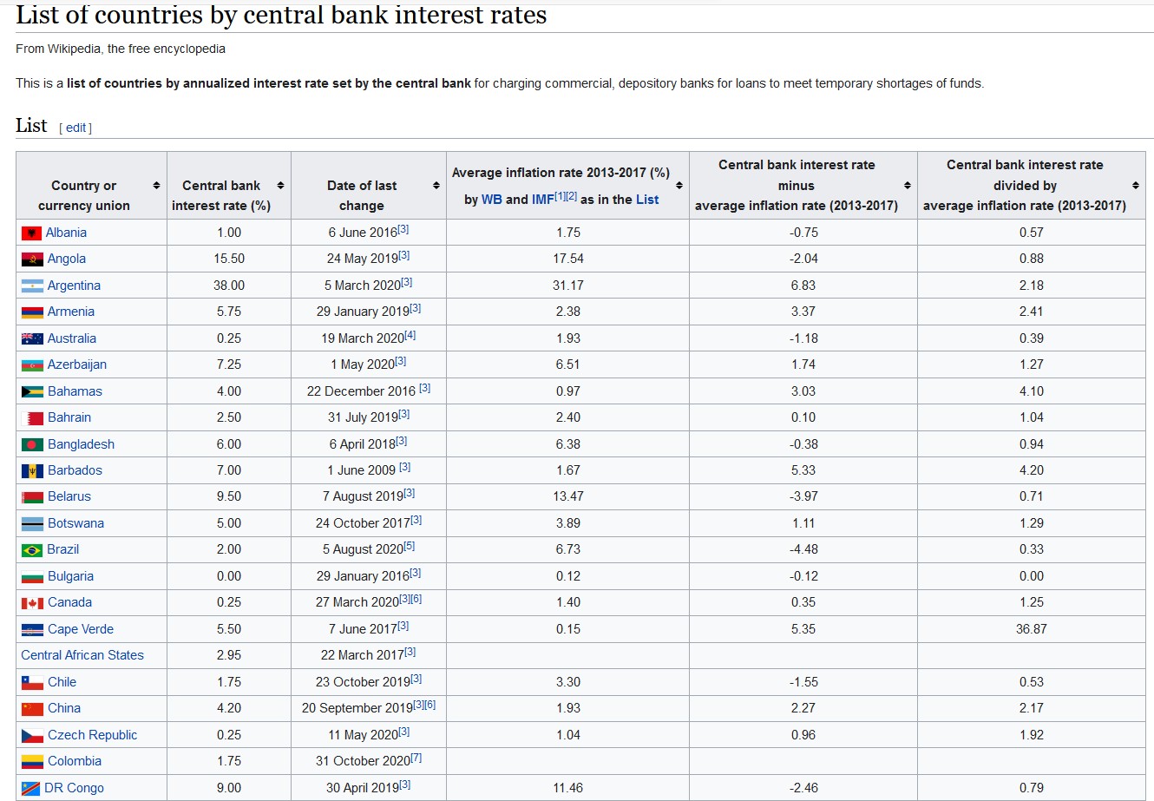Click the Colombia flag icon
The width and height of the screenshot is (1154, 801).
pos(32,762)
